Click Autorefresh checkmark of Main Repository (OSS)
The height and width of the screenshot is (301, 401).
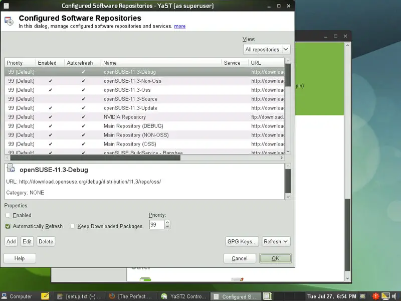pos(83,144)
